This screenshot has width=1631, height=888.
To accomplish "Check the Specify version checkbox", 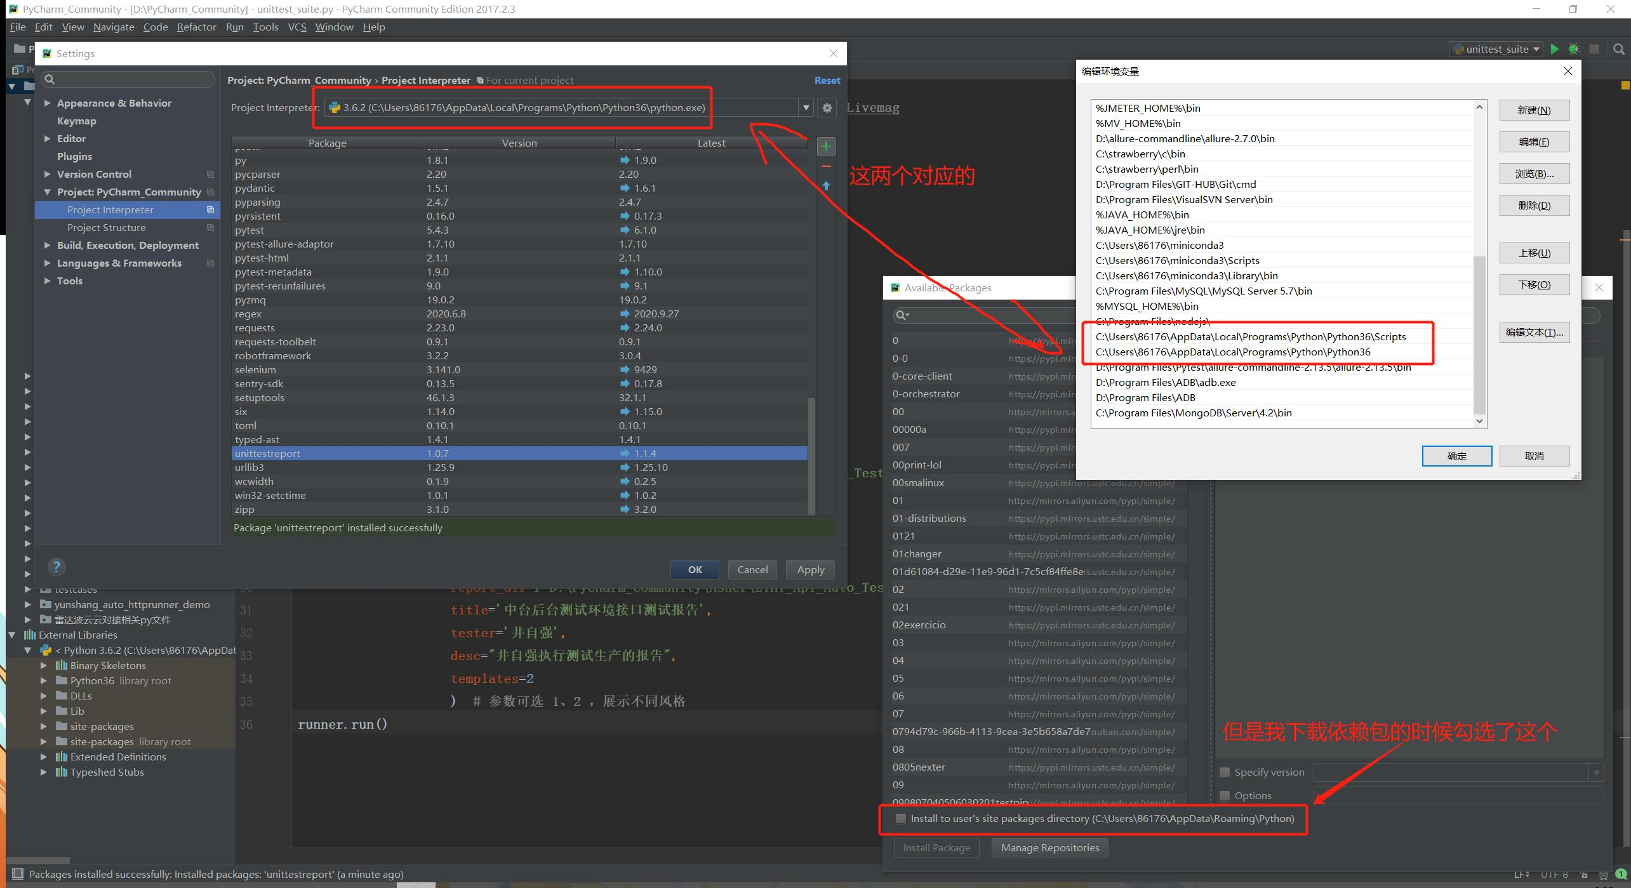I will (1225, 772).
